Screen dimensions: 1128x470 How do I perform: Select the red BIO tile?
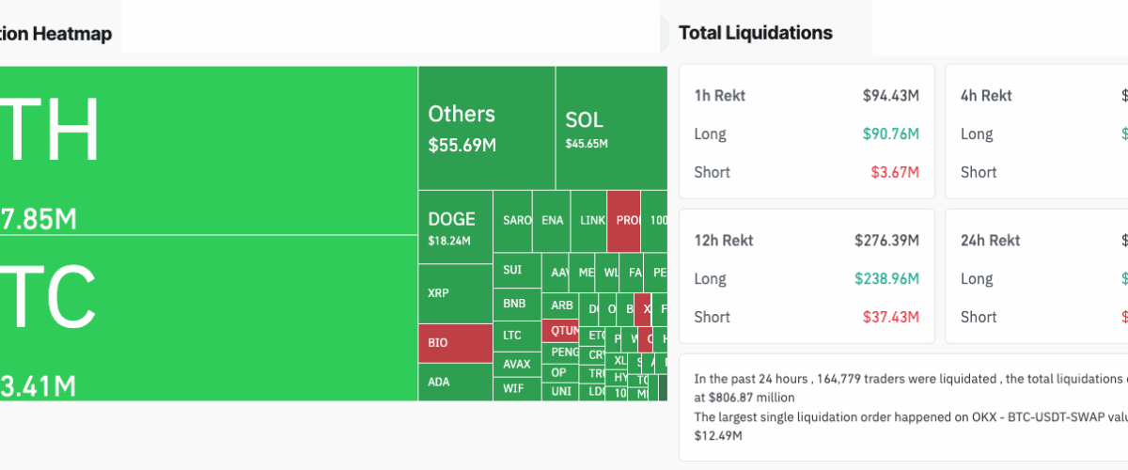coord(454,343)
